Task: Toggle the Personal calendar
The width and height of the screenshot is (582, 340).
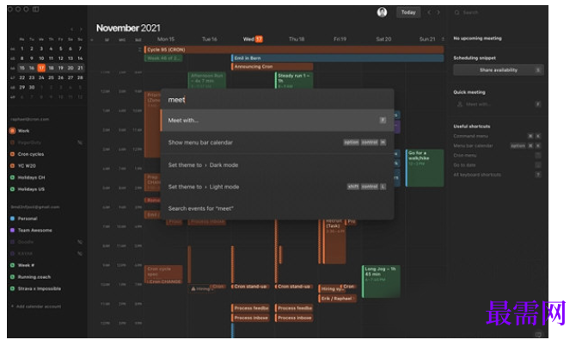Action: 12,218
